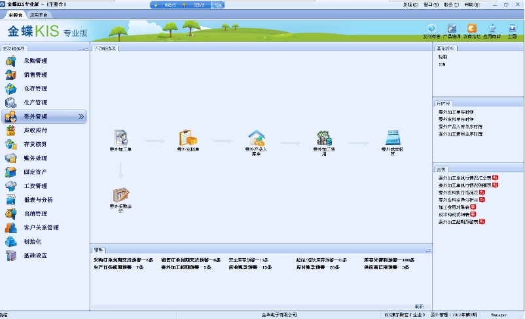Open 委外发料单序时簿 link

pyautogui.click(x=456, y=119)
